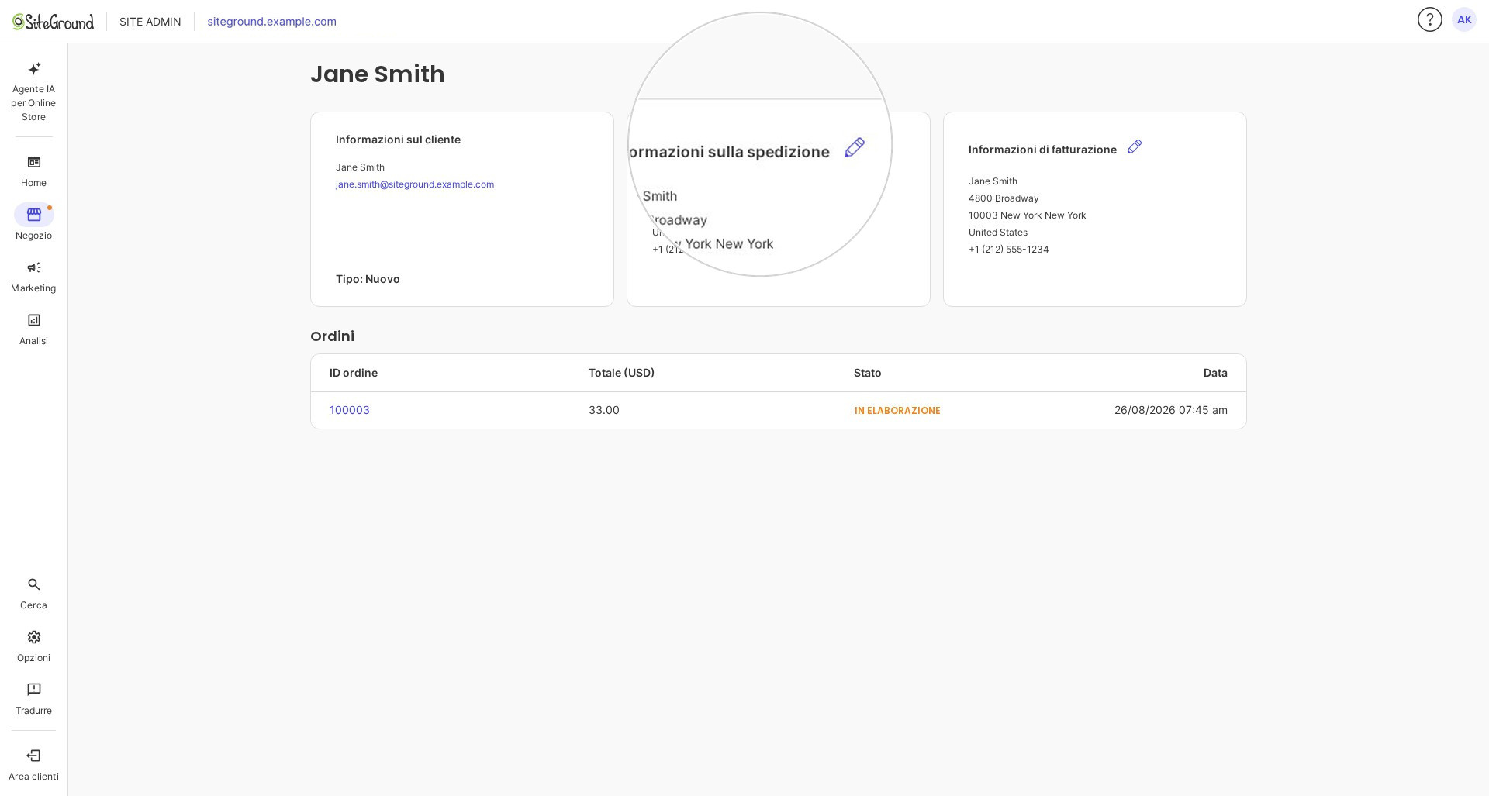Open Opzioni settings gear
Viewport: 1489px width, 796px height.
tap(33, 637)
